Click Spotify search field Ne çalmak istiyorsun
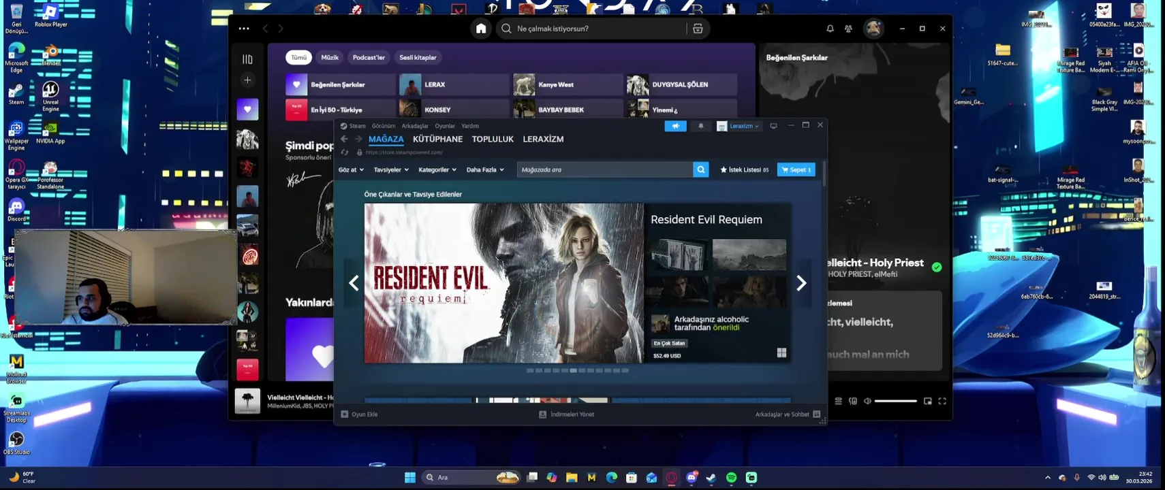Screen dimensions: 1165x490 593,29
